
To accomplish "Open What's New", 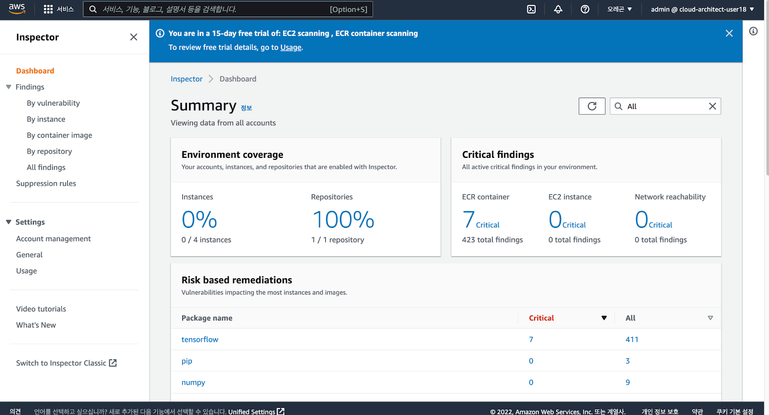I will (36, 325).
